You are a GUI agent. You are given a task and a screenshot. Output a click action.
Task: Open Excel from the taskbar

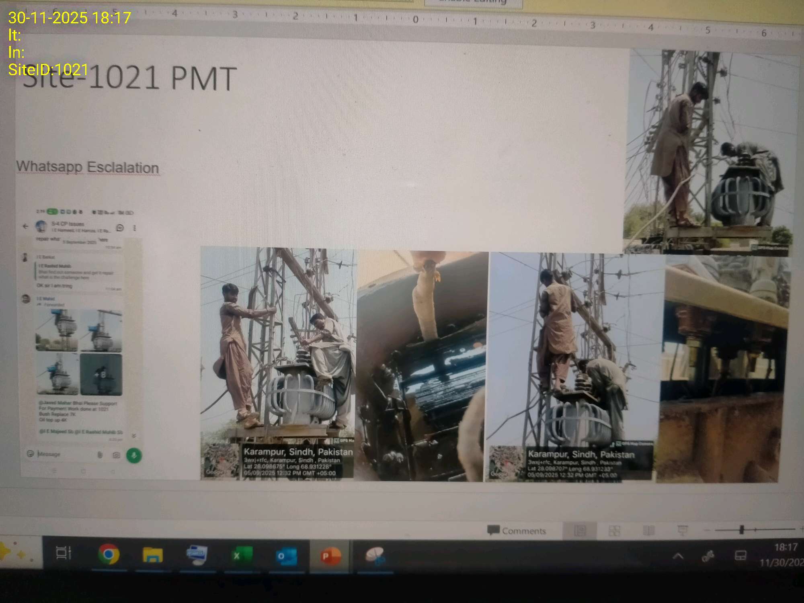241,556
